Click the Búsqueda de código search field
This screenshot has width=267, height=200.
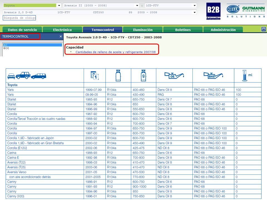19,18
